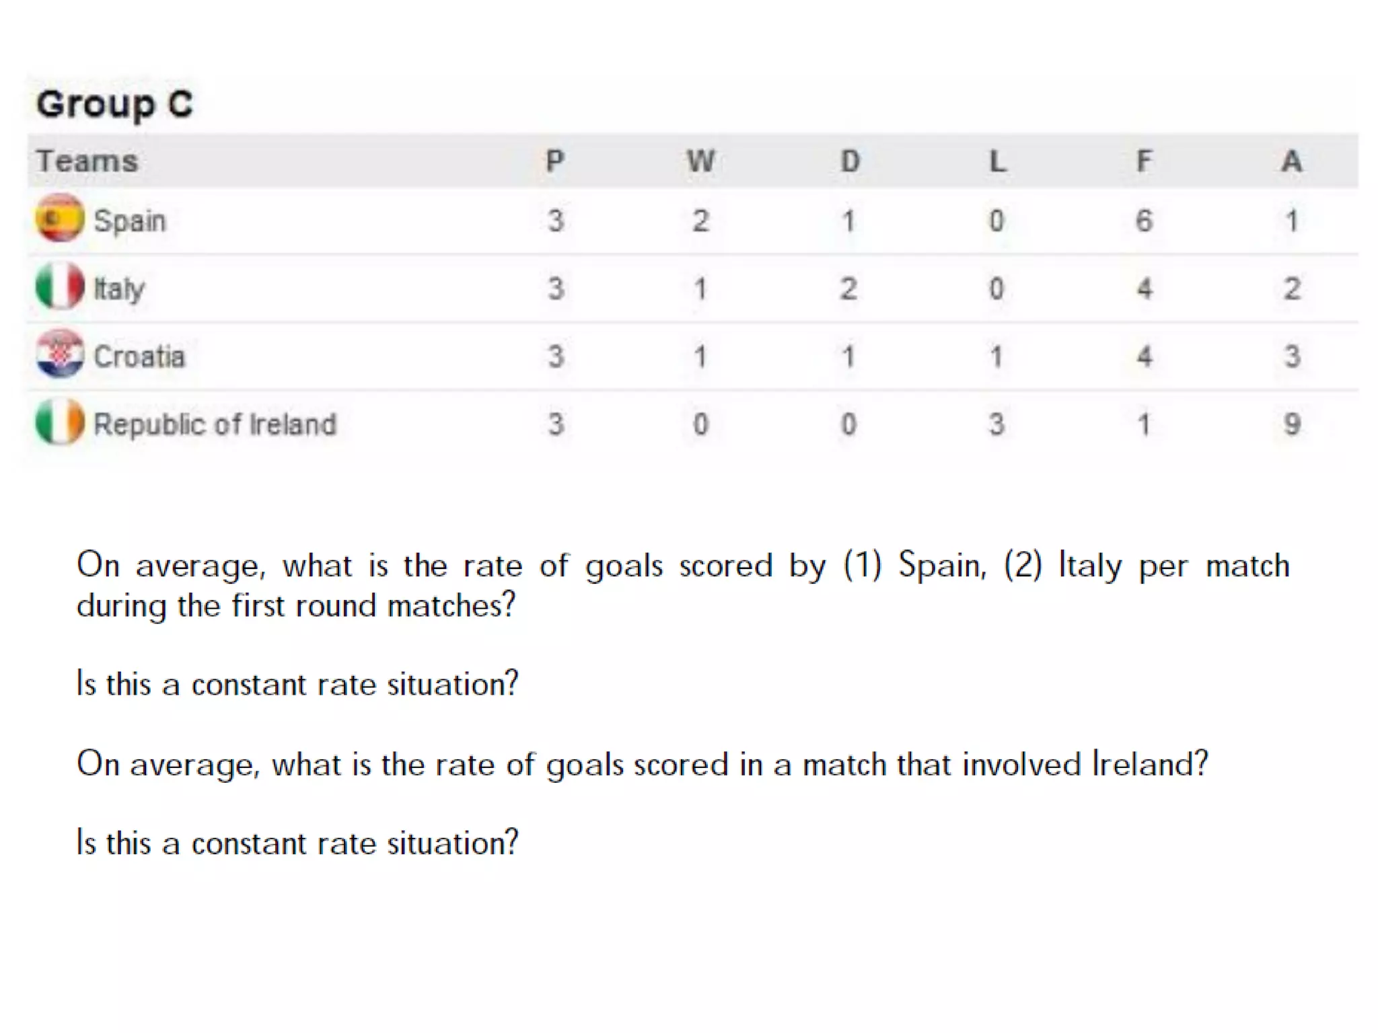Click the Italy flag icon
1378x1033 pixels.
tap(60, 286)
